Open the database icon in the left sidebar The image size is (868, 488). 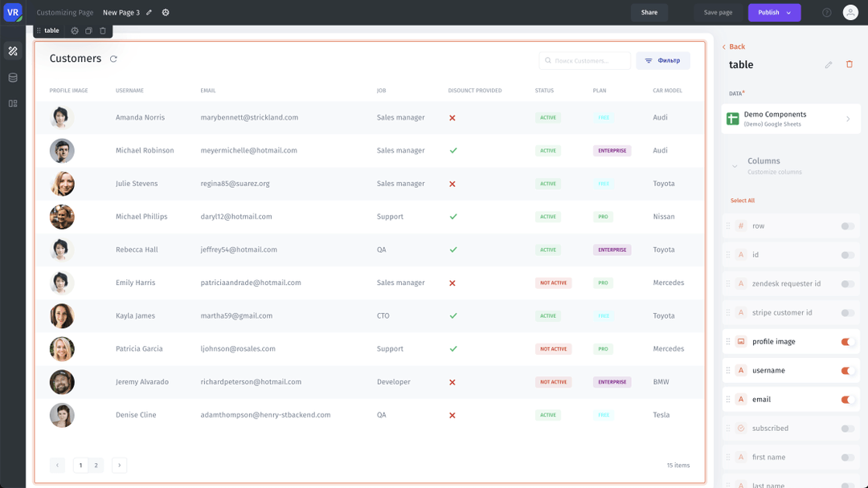(11, 77)
